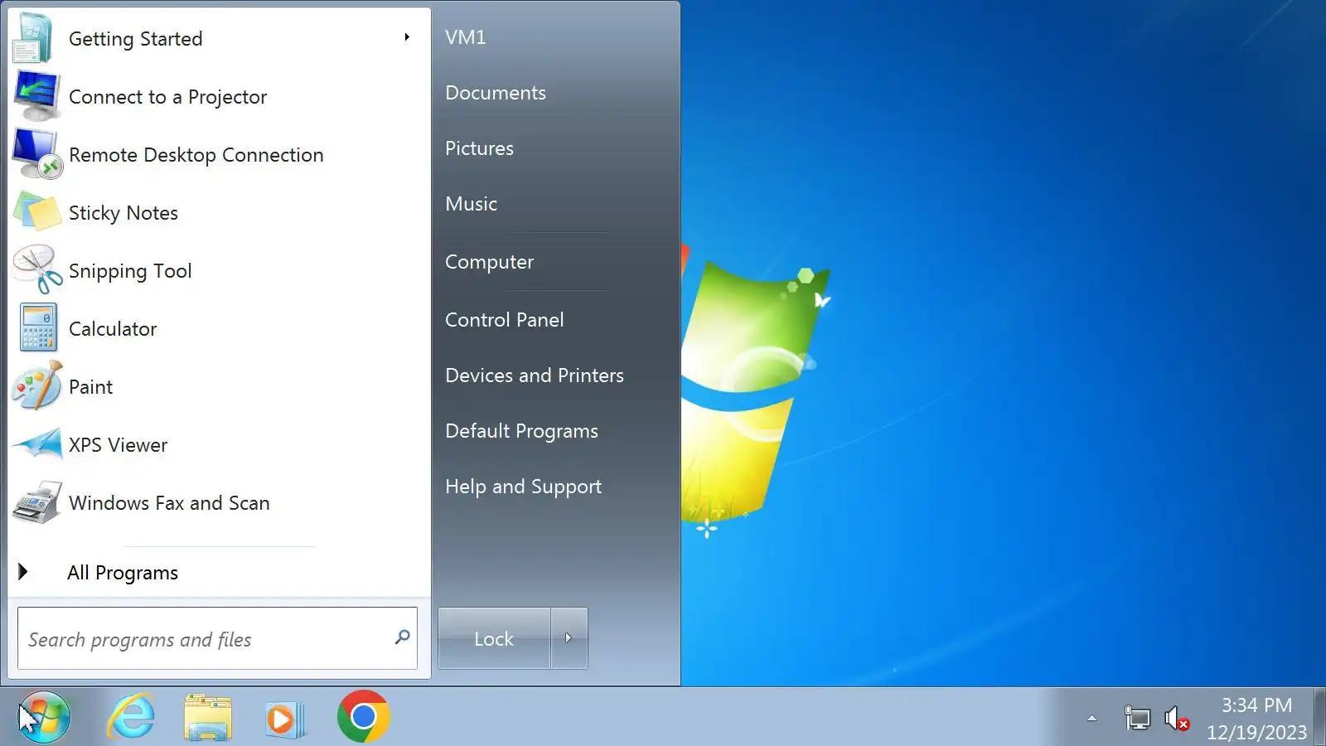Open the Calculator icon
The image size is (1326, 746).
point(38,328)
